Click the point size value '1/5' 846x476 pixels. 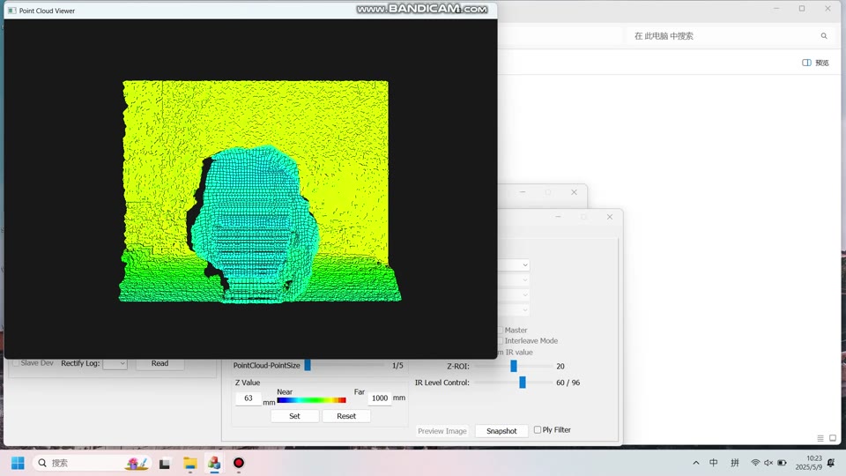tap(397, 365)
